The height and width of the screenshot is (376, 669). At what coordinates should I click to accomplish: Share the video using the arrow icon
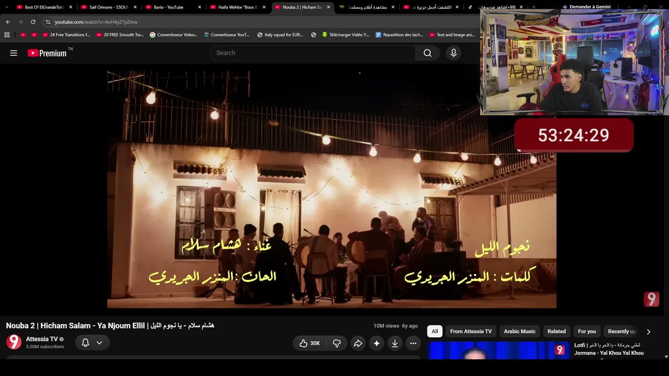[358, 343]
